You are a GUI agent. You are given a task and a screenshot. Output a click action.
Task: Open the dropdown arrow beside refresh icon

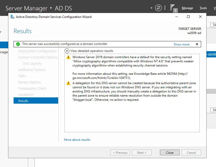[x=151, y=8]
